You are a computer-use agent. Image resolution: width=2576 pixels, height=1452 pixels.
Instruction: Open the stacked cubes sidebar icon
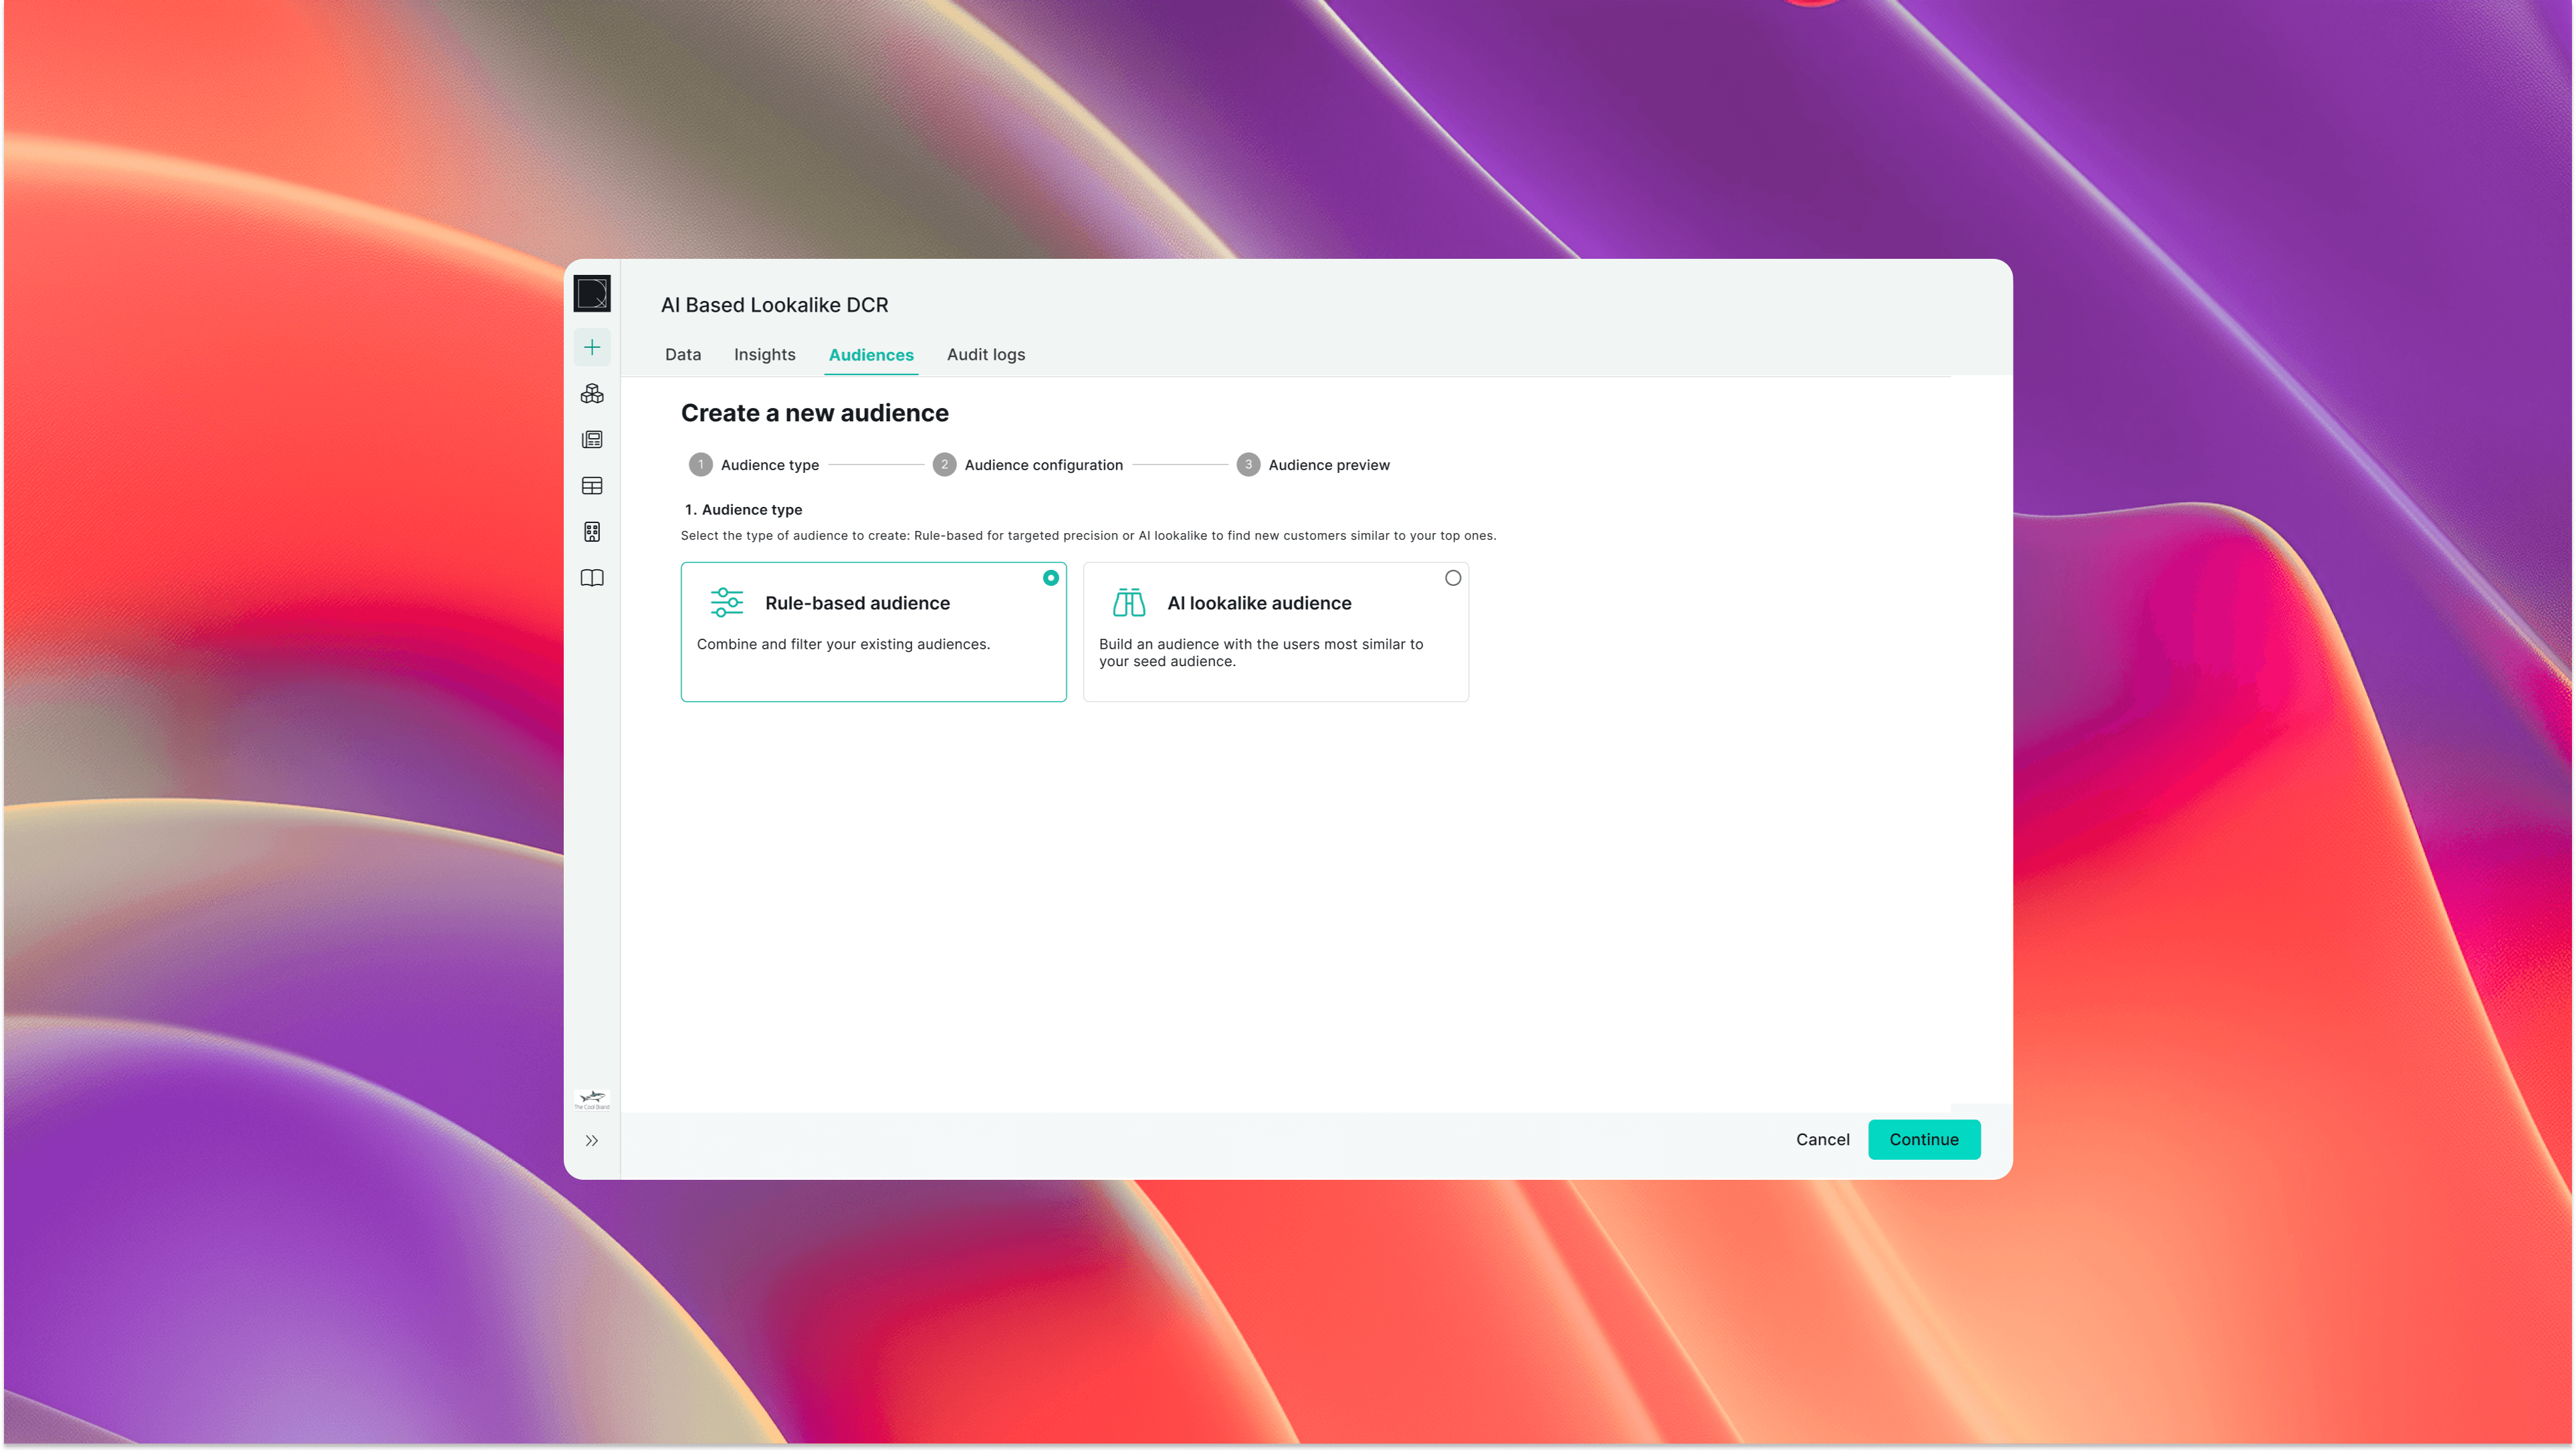pyautogui.click(x=592, y=394)
